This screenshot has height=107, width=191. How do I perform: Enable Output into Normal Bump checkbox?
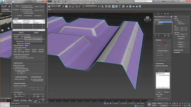(x=14, y=56)
